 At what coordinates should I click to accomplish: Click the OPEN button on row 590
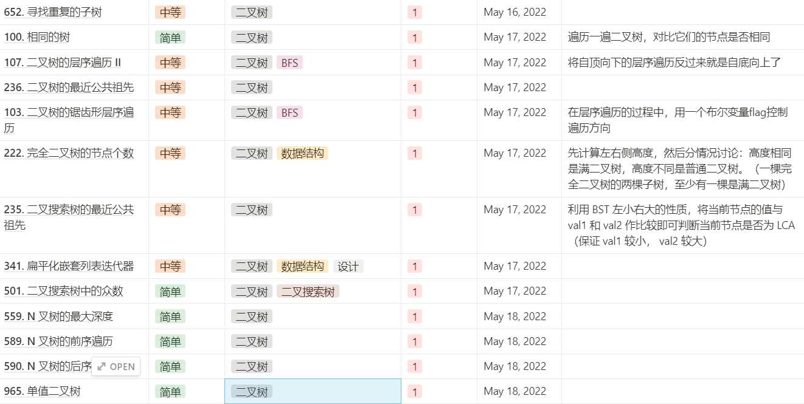click(x=116, y=366)
